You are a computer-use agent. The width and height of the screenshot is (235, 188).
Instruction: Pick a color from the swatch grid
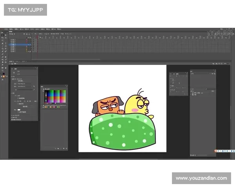(55, 96)
